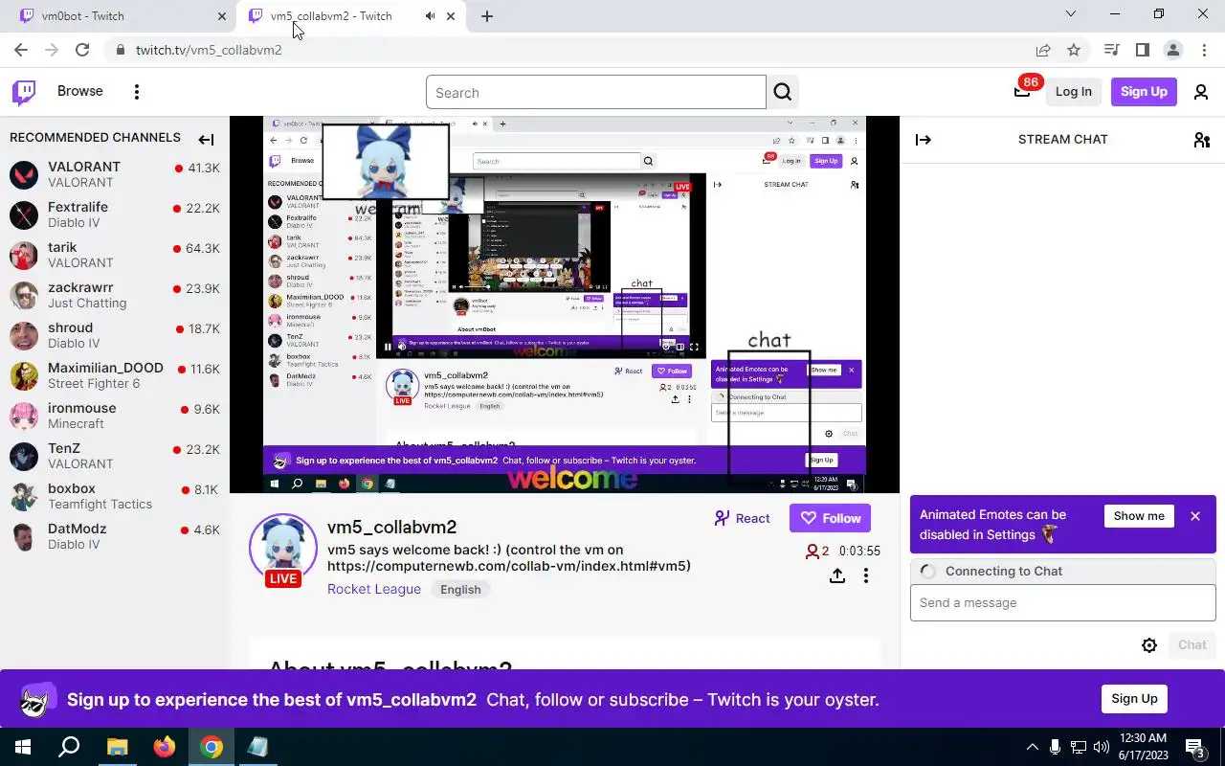Collapse the Stream Chat panel
1225x766 pixels.
(x=924, y=140)
